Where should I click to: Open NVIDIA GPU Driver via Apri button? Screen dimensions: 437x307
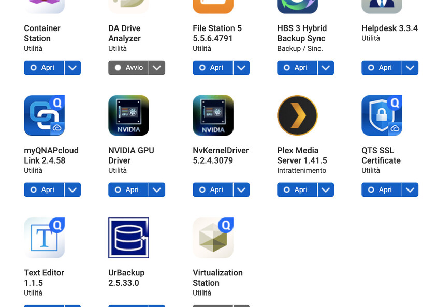click(x=128, y=189)
